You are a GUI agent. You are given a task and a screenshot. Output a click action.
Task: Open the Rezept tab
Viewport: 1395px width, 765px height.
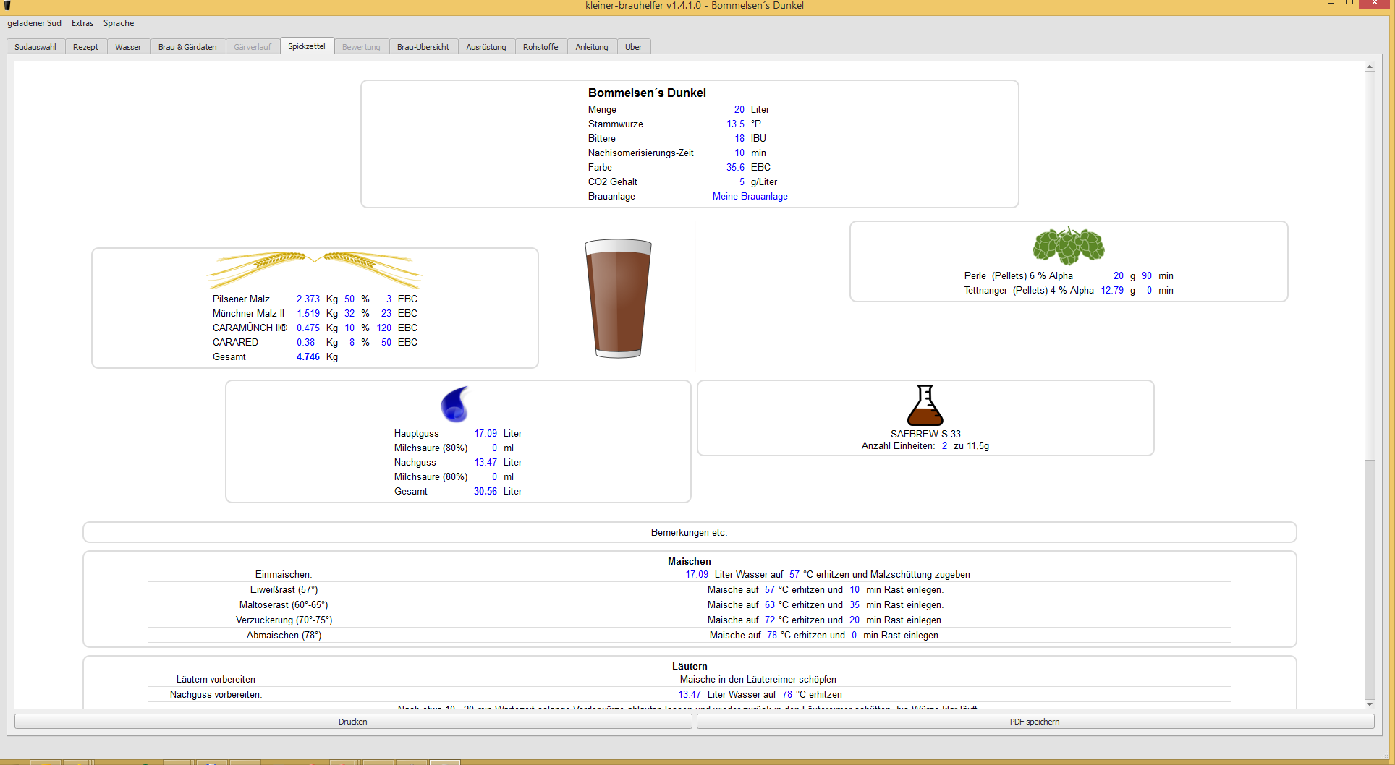coord(85,47)
